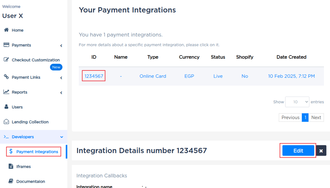Image resolution: width=330 pixels, height=188 pixels.
Task: Open Payment Integrations in sidebar
Action: click(x=37, y=151)
